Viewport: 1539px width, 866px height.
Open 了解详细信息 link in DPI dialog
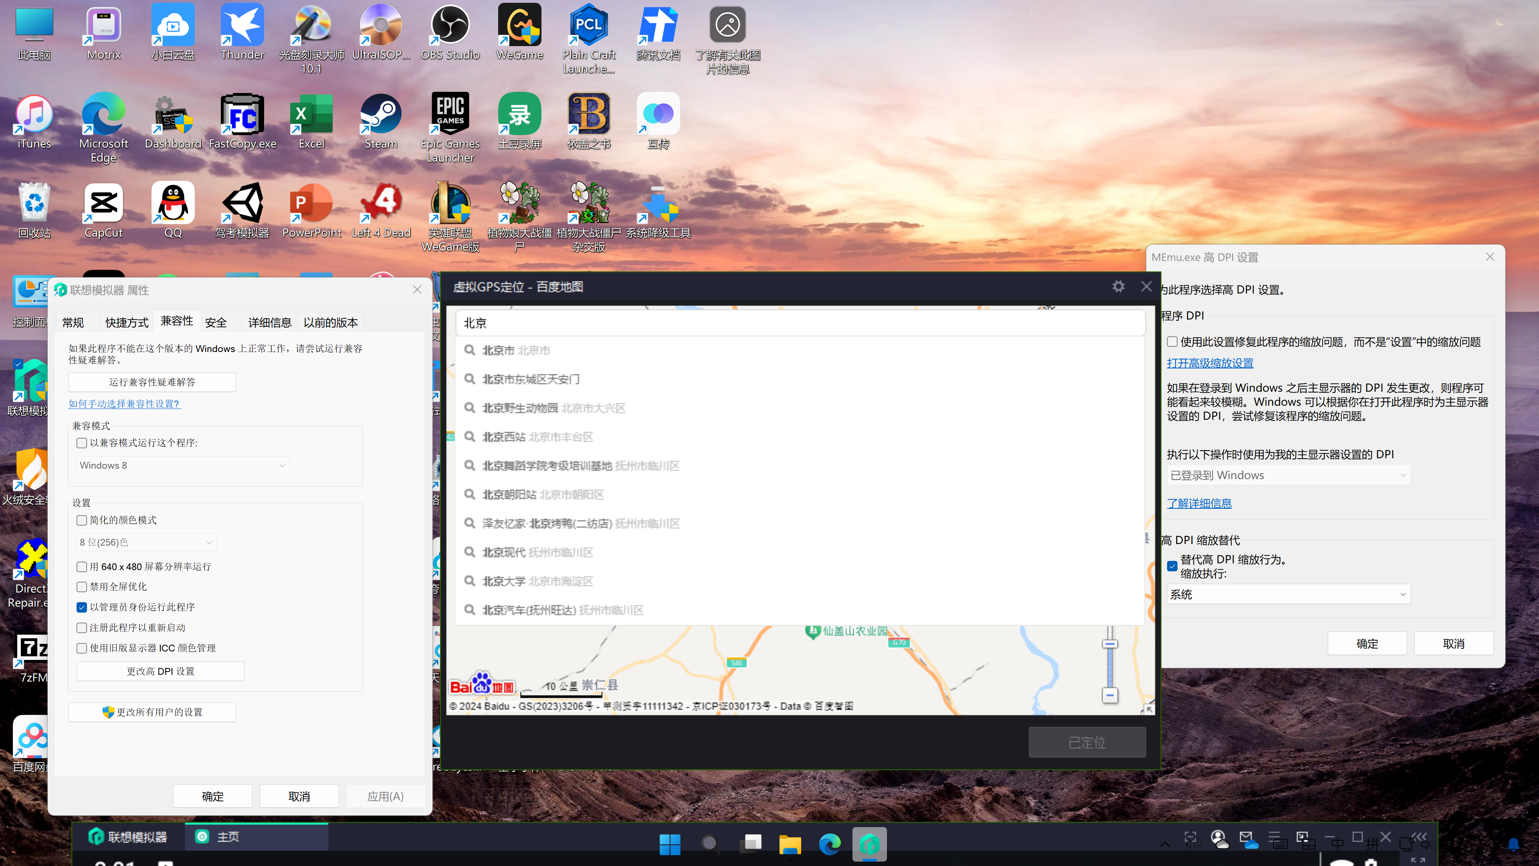click(1199, 503)
